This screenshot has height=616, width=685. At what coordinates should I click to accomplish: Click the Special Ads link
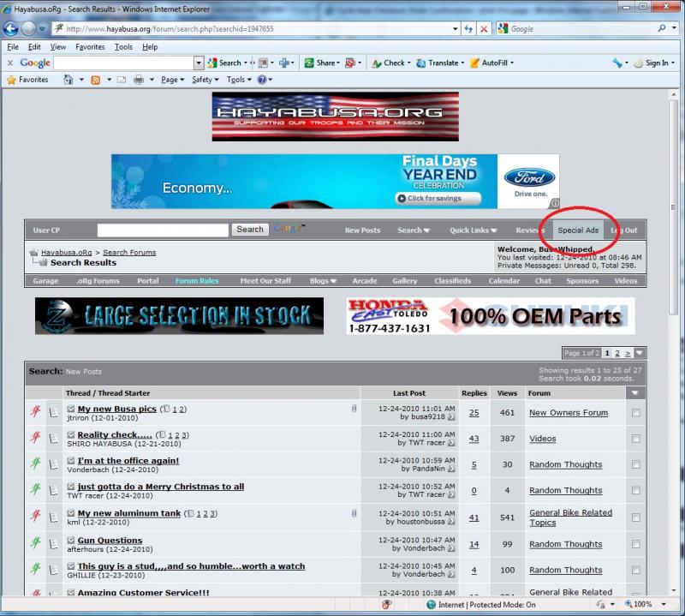[578, 230]
